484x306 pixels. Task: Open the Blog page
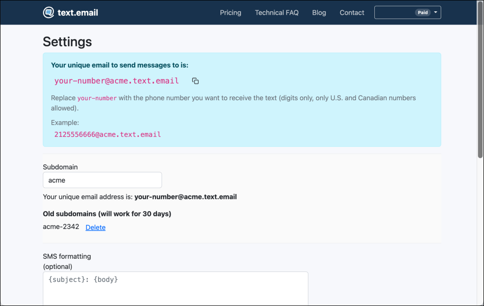(319, 13)
